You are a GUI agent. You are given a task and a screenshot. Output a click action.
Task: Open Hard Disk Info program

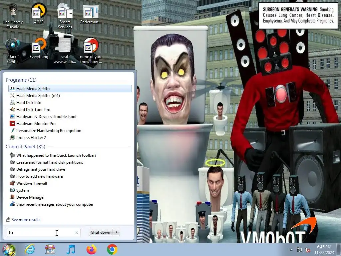(x=70, y=103)
